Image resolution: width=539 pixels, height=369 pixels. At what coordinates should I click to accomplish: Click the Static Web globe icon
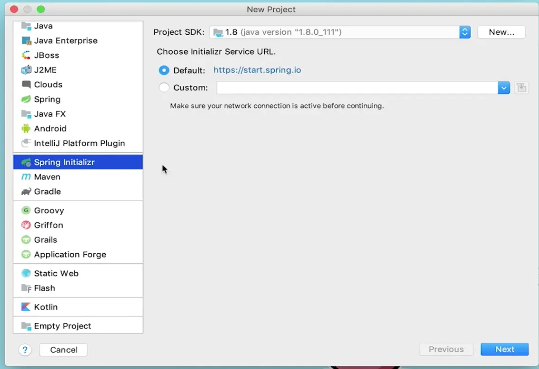(x=26, y=273)
